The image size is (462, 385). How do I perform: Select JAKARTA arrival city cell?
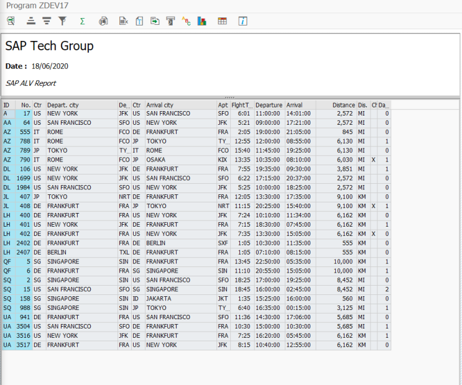pos(180,299)
